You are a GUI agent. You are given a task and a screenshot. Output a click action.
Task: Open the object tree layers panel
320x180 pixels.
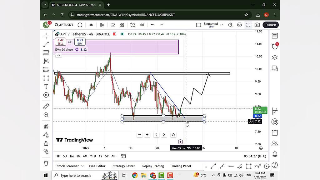point(275,57)
